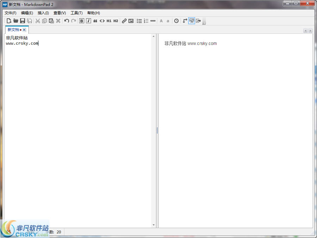Insert a hyperlink with chain icon

pos(124,21)
